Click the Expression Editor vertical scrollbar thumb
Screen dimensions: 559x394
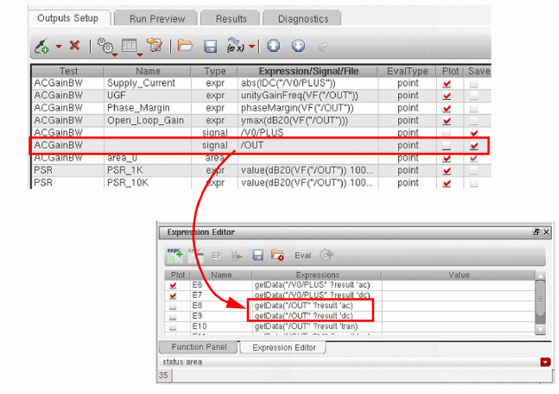coord(540,298)
